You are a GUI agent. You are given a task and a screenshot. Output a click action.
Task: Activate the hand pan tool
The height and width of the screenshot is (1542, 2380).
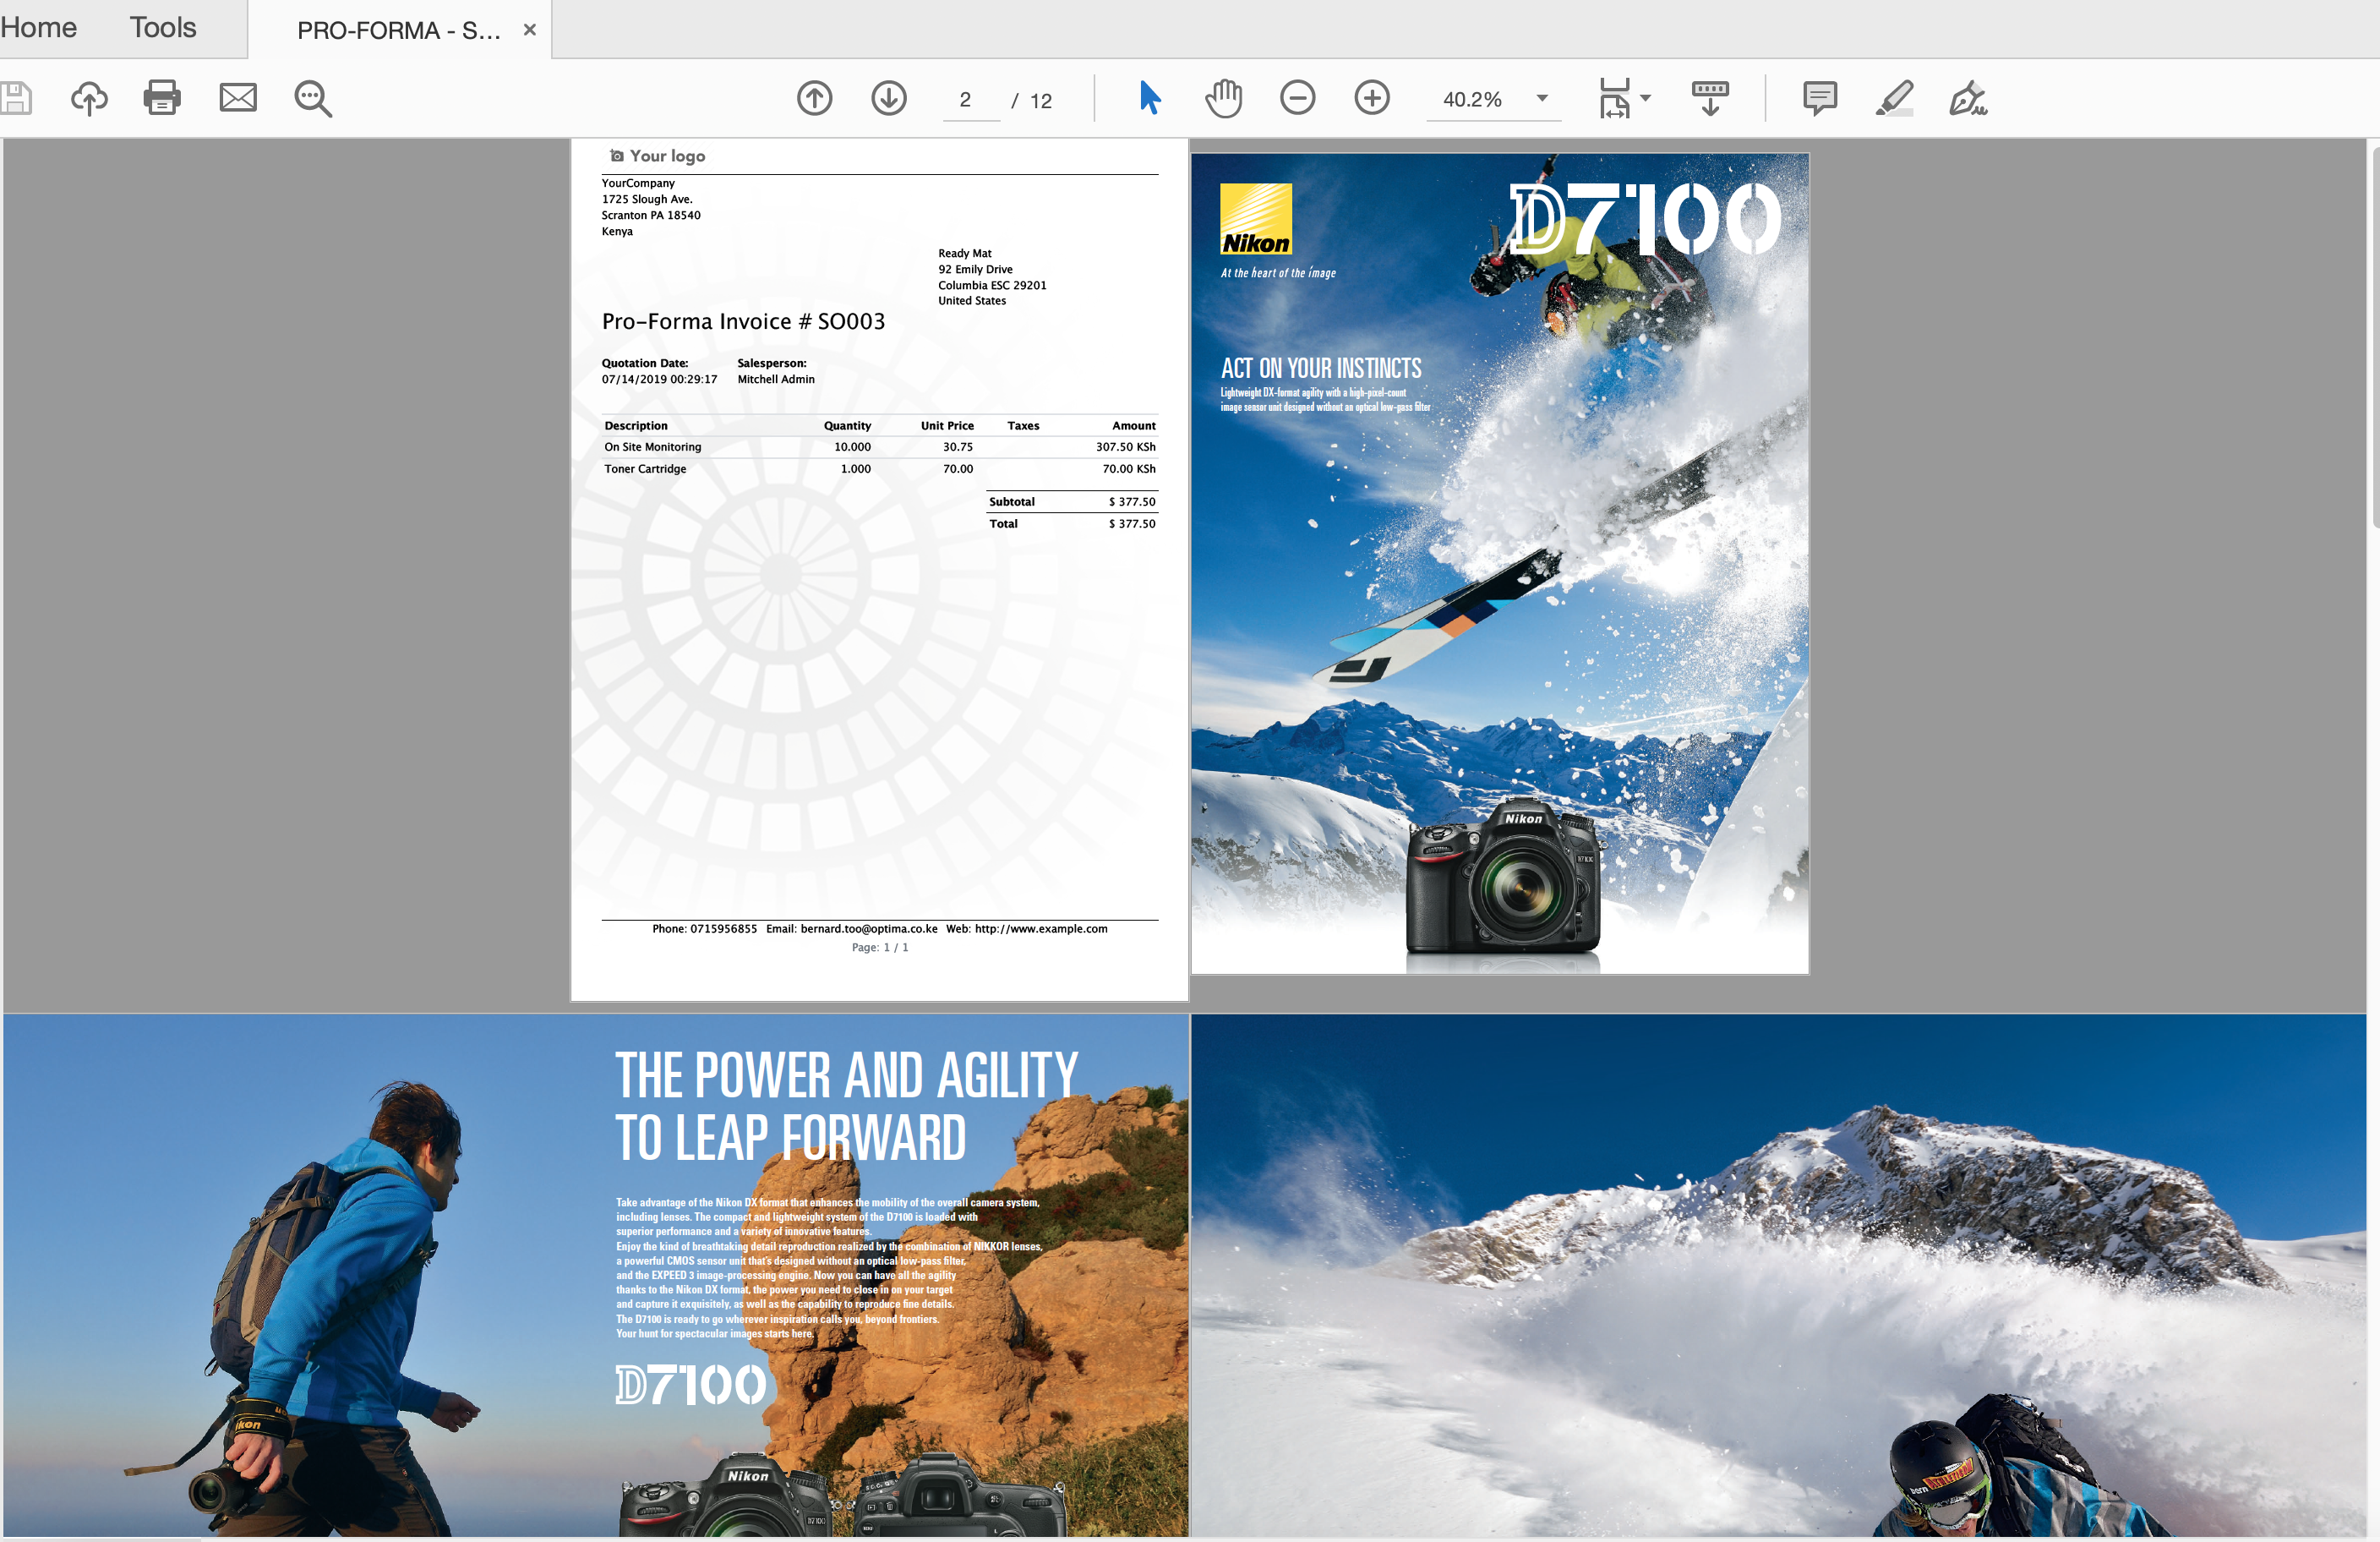coord(1223,98)
